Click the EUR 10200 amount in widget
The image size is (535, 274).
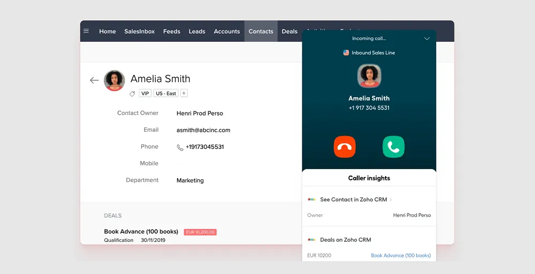(319, 255)
